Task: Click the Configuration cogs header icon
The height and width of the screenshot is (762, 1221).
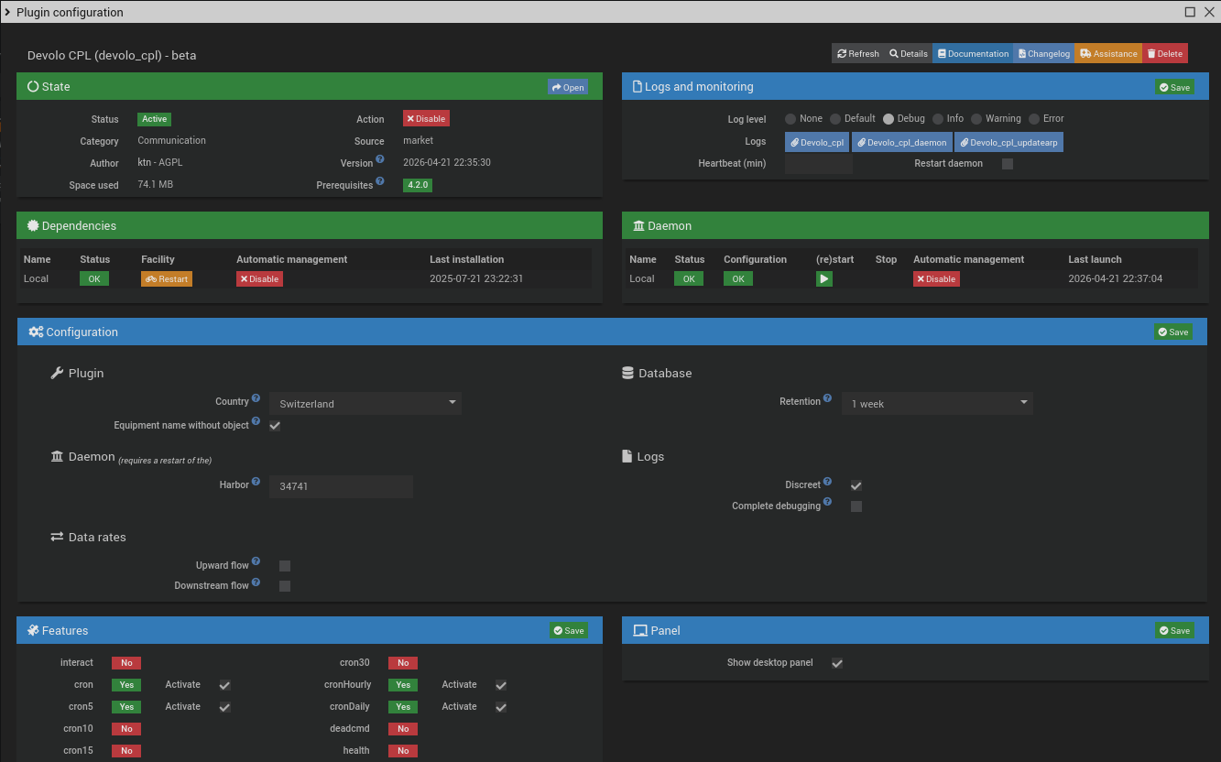Action: tap(36, 332)
